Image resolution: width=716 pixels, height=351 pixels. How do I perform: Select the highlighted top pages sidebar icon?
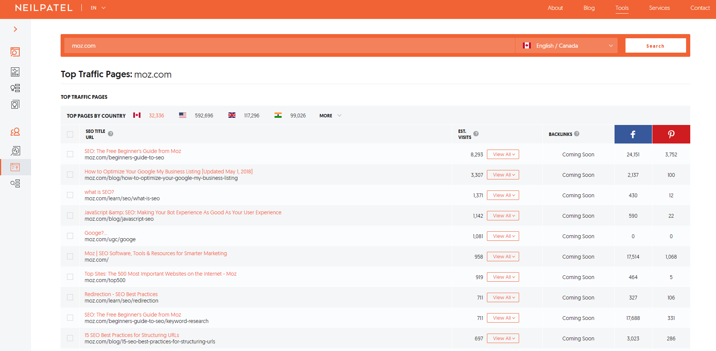click(15, 167)
